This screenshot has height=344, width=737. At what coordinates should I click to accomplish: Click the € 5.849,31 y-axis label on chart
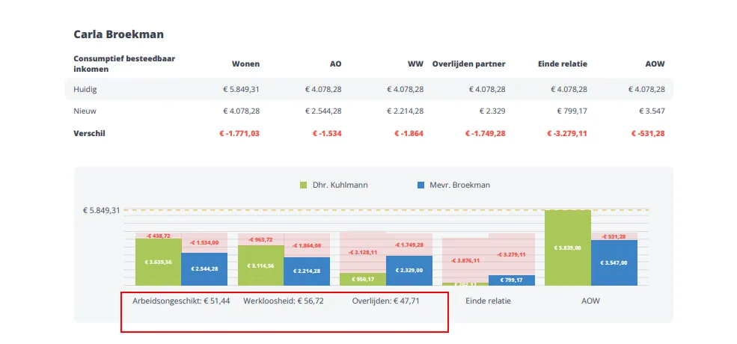102,210
